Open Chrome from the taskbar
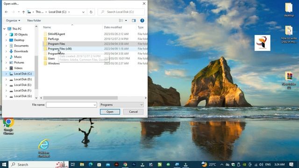 (125, 164)
